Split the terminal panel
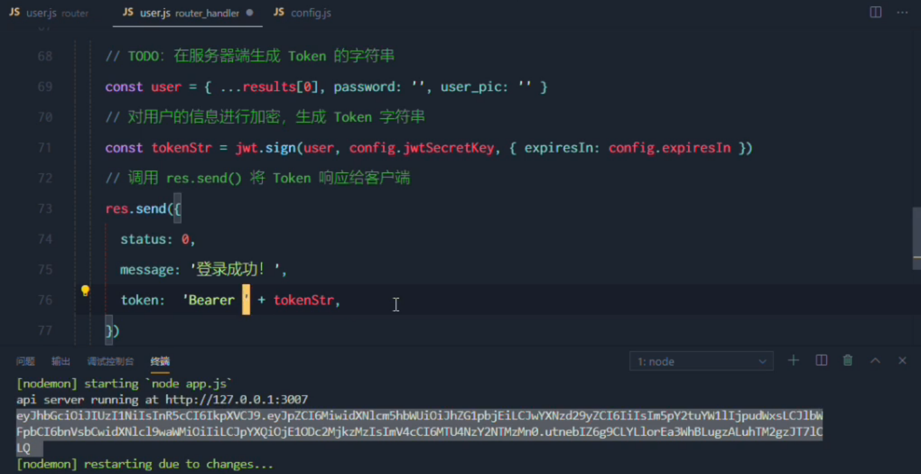 [821, 360]
